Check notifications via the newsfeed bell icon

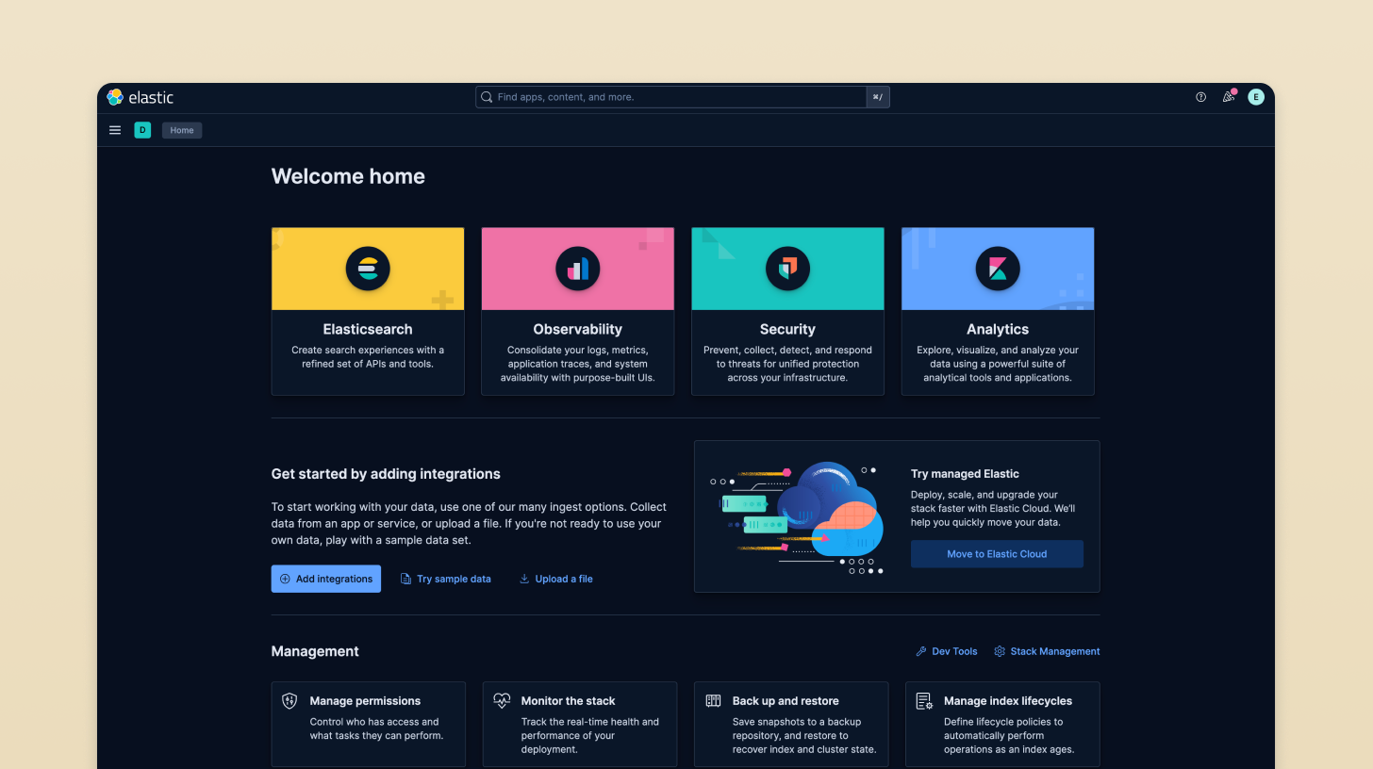pyautogui.click(x=1228, y=97)
